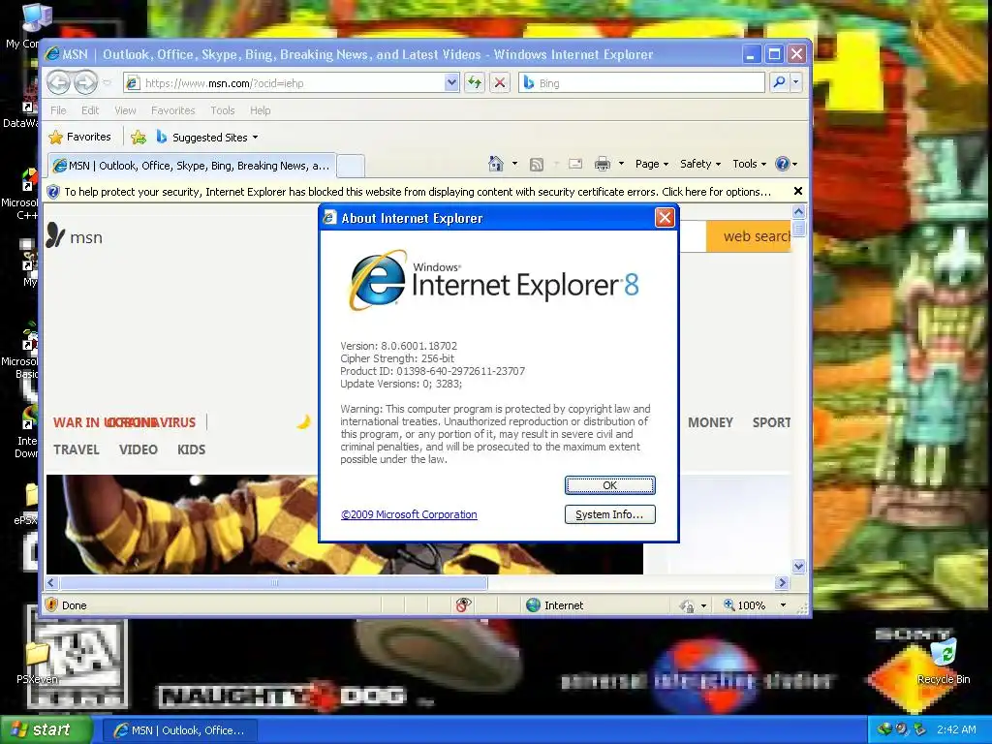Open the Recycle Bin desktop icon
Viewport: 992px width, 744px height.
point(944,662)
